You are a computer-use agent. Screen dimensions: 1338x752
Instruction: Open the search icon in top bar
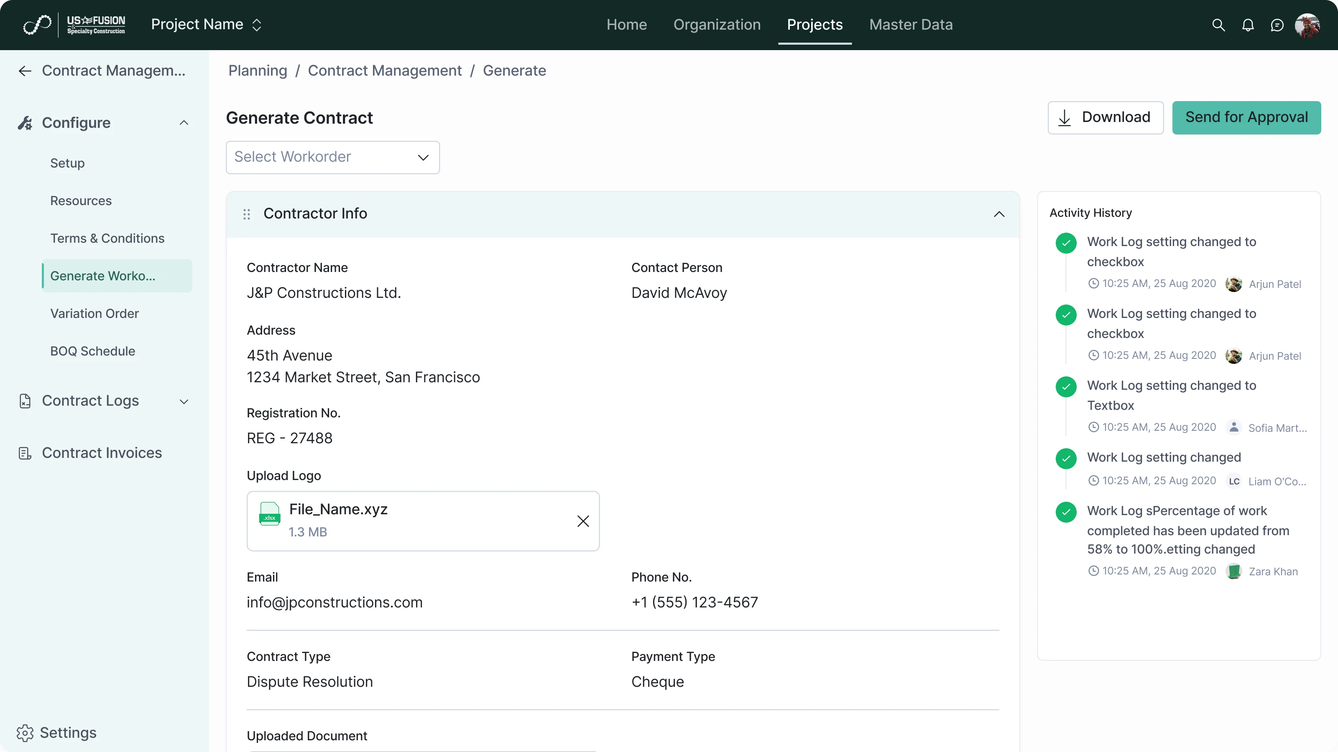[1218, 24]
